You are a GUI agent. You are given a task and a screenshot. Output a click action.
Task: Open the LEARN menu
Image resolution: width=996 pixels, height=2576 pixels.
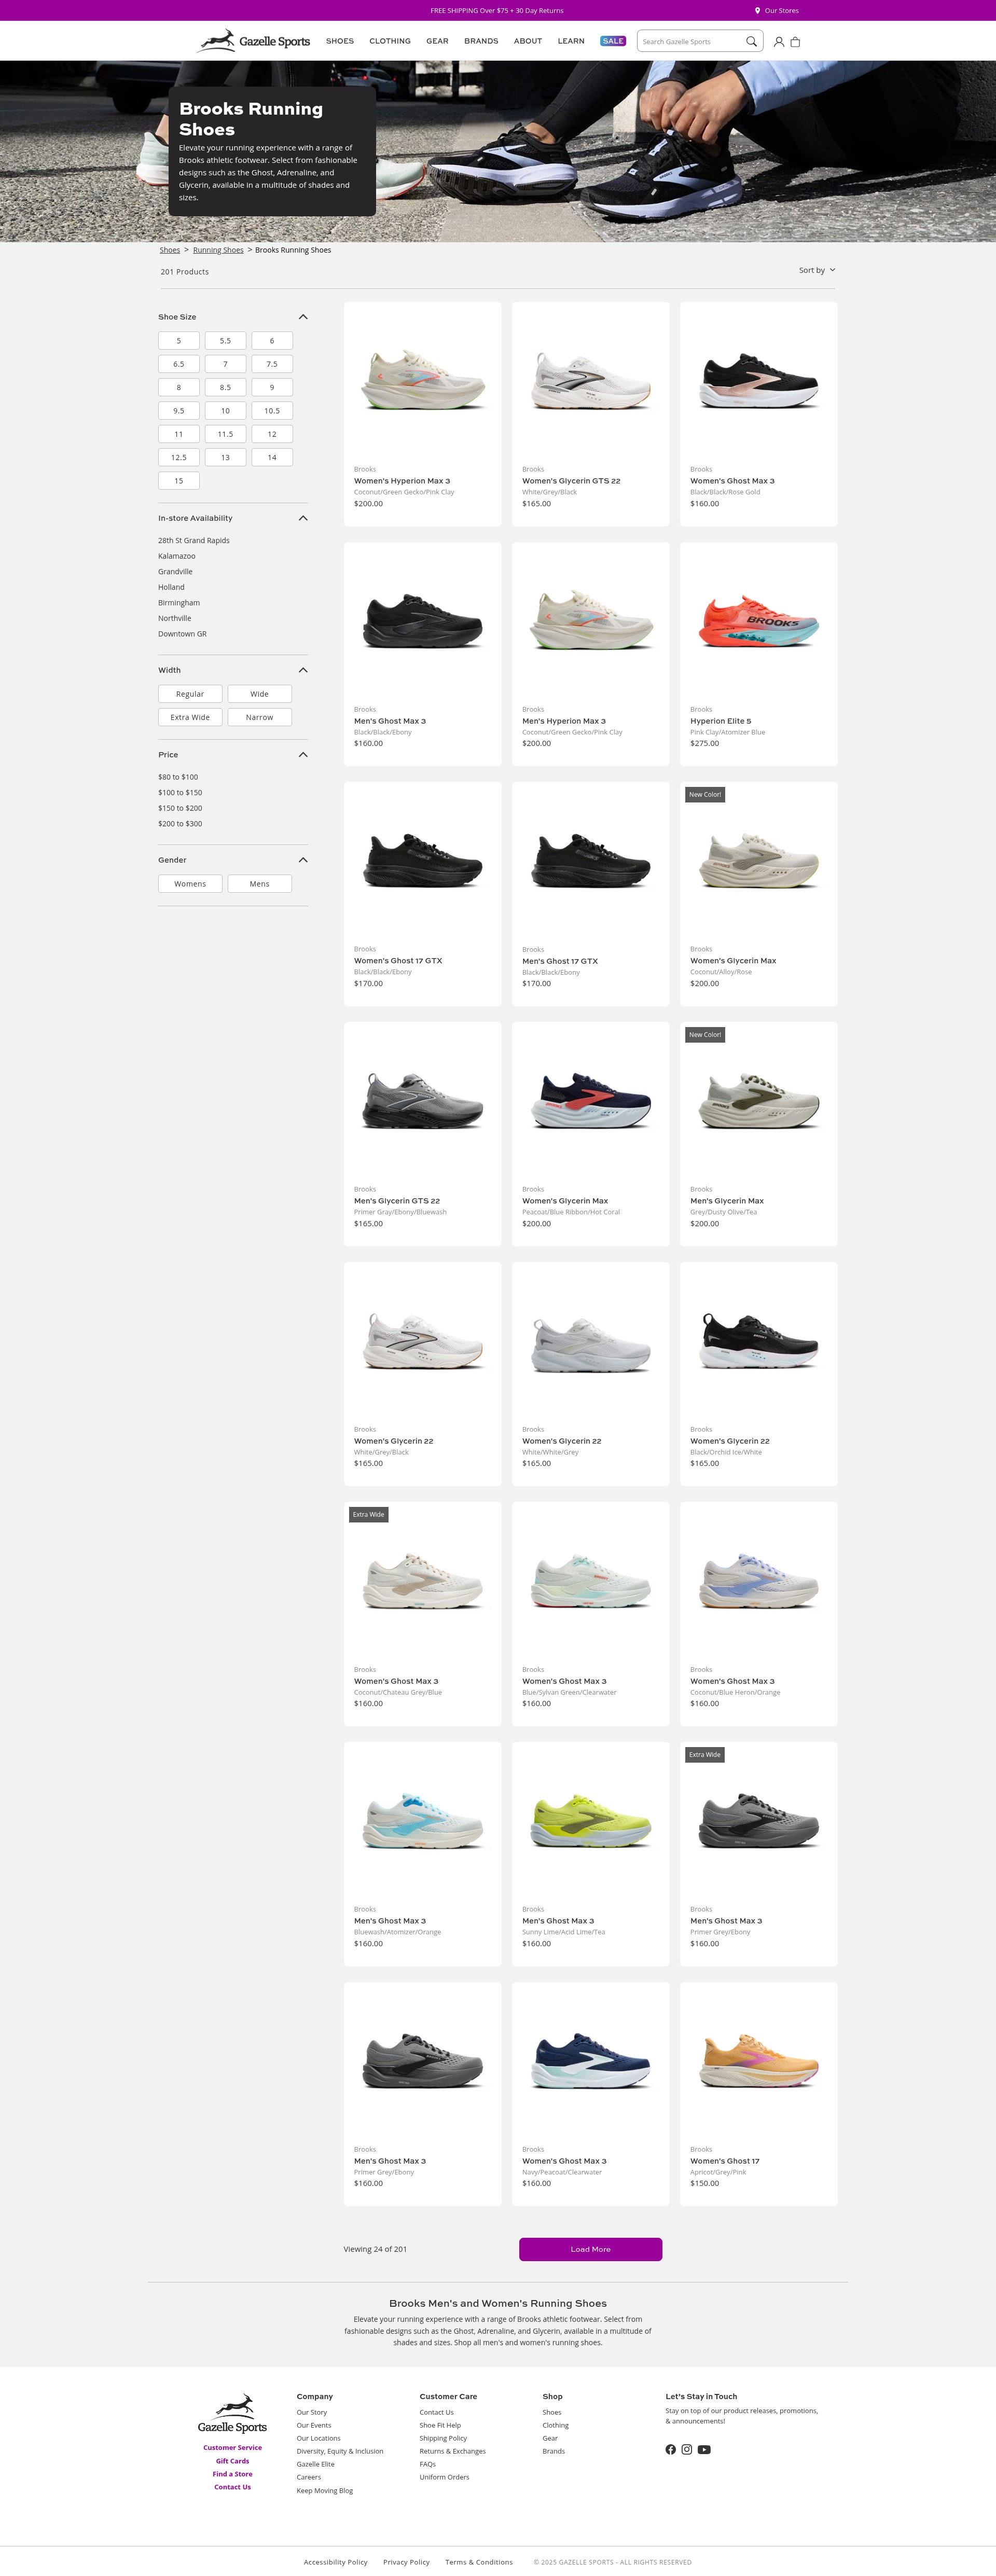(571, 41)
